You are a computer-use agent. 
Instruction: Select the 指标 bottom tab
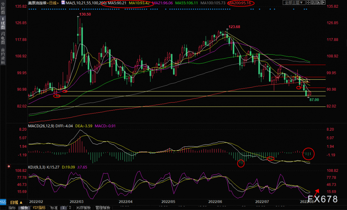(x=12, y=208)
